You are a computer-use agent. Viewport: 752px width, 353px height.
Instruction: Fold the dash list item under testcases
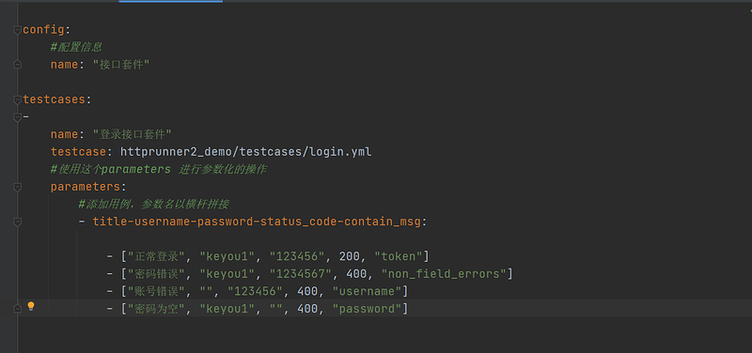point(18,116)
